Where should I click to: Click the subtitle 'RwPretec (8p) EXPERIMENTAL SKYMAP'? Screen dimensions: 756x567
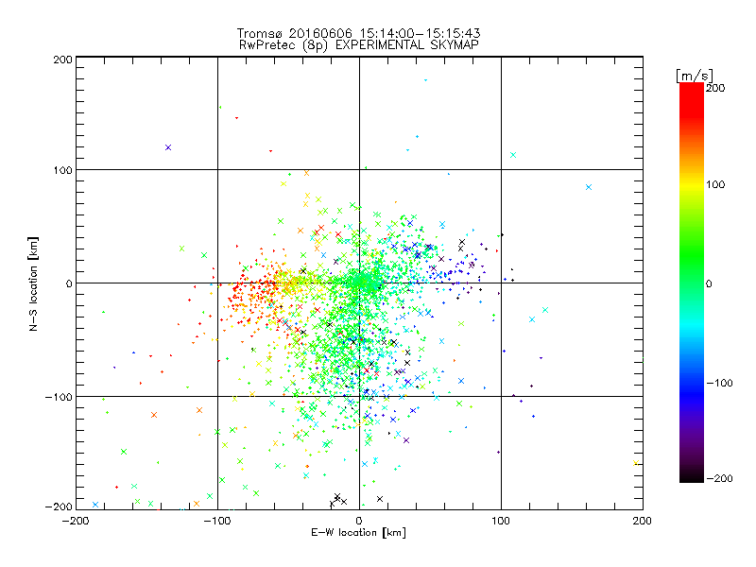[359, 44]
